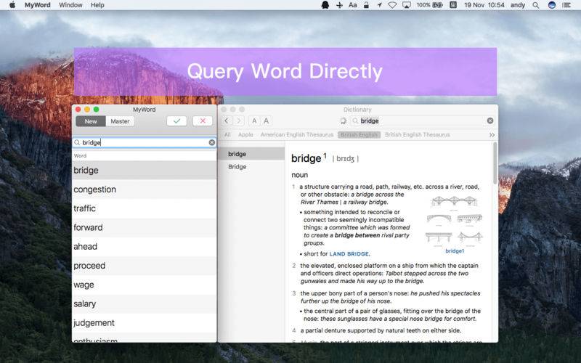Select 'ahead' in the word list
Image resolution: width=581 pixels, height=363 pixels.
[145, 247]
